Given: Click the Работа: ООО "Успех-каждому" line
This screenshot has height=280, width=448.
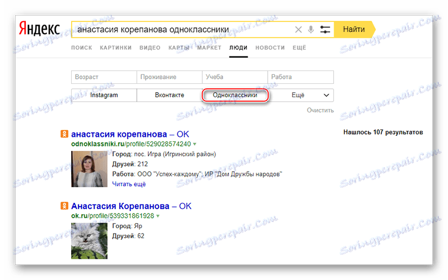Looking at the screenshot, I should pyautogui.click(x=197, y=174).
